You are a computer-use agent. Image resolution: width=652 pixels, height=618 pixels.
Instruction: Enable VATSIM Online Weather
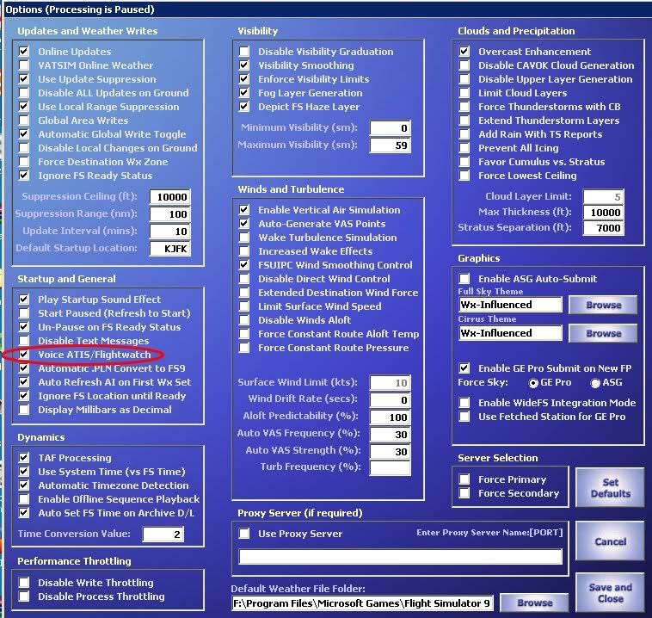[x=24, y=65]
